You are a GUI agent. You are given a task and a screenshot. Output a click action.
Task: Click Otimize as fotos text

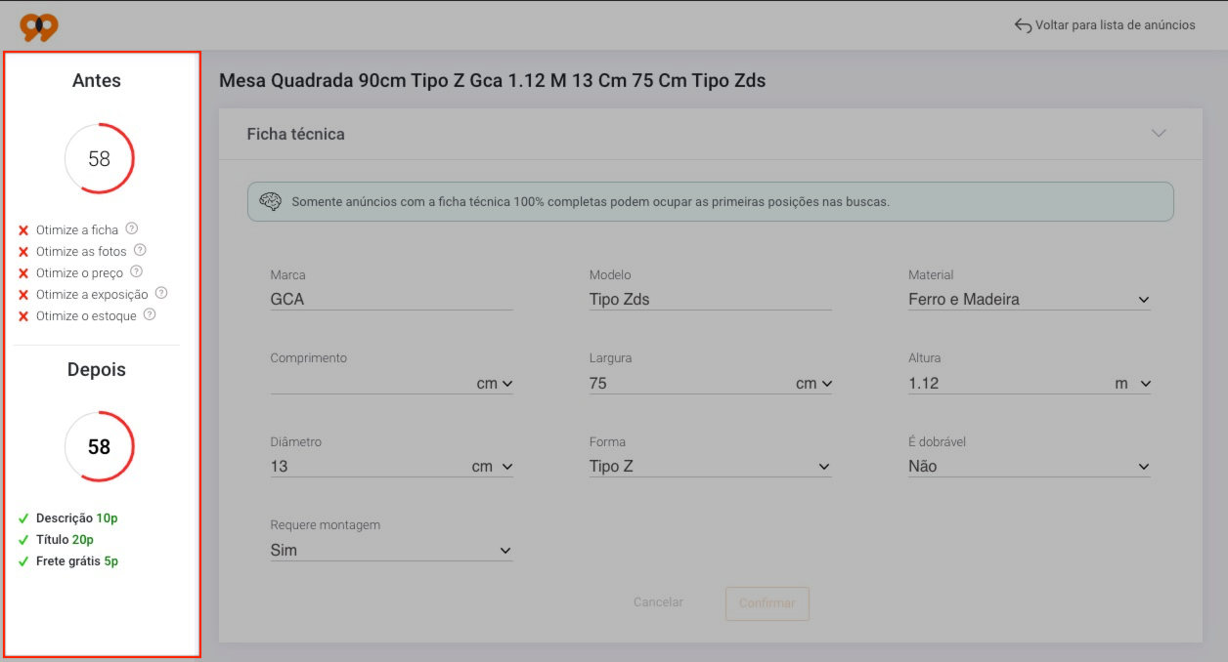[81, 252]
